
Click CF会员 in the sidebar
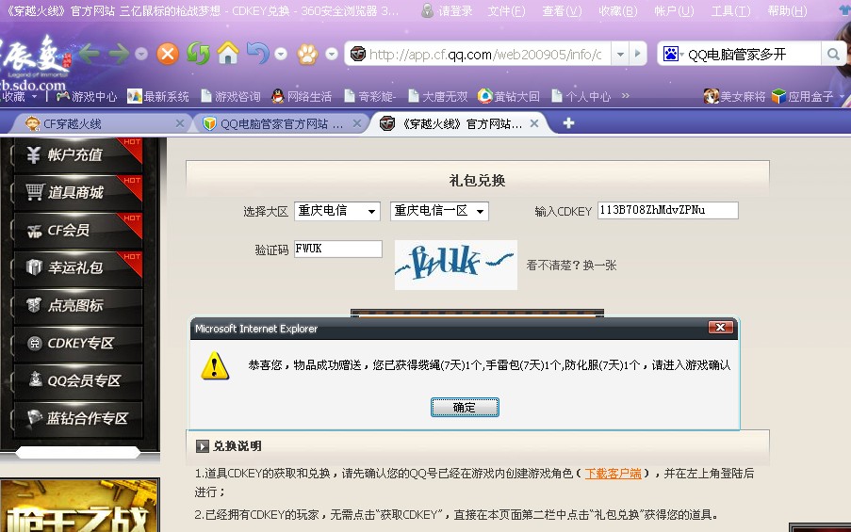tap(77, 231)
